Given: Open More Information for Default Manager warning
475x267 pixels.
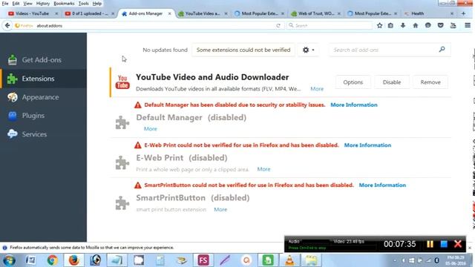Looking at the screenshot, I should tap(354, 105).
